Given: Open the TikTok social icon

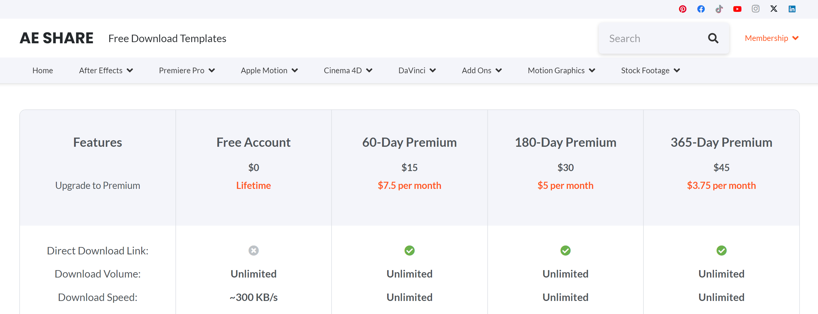Looking at the screenshot, I should pyautogui.click(x=719, y=9).
